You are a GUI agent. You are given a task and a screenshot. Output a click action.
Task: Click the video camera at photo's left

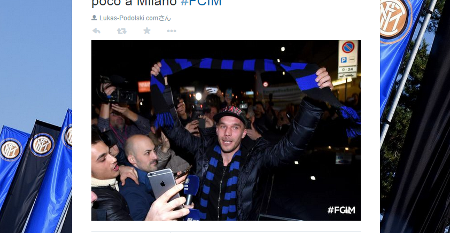(x=118, y=90)
